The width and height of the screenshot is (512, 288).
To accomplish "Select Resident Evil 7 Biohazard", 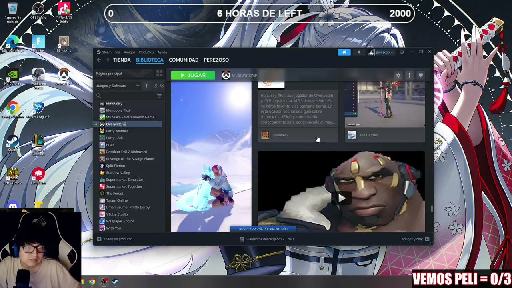I will click(x=126, y=152).
